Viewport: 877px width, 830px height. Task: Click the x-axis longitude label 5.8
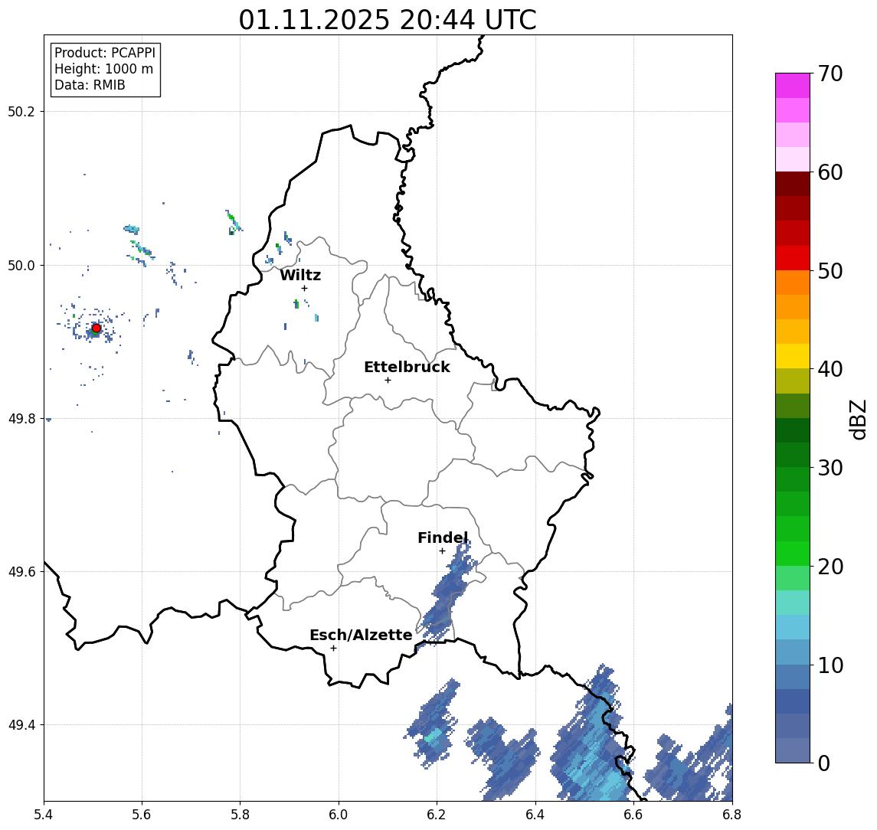point(241,815)
